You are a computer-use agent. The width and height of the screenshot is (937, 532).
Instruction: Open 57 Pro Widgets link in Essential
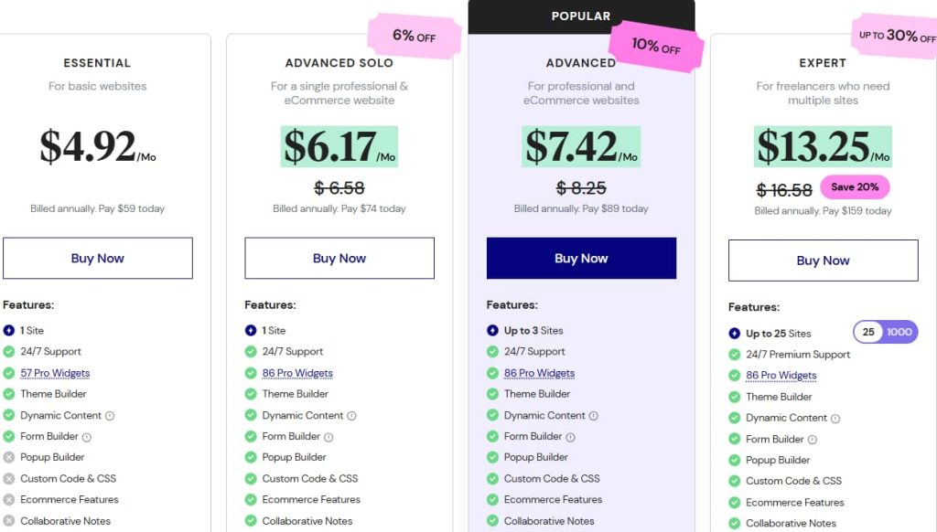55,373
